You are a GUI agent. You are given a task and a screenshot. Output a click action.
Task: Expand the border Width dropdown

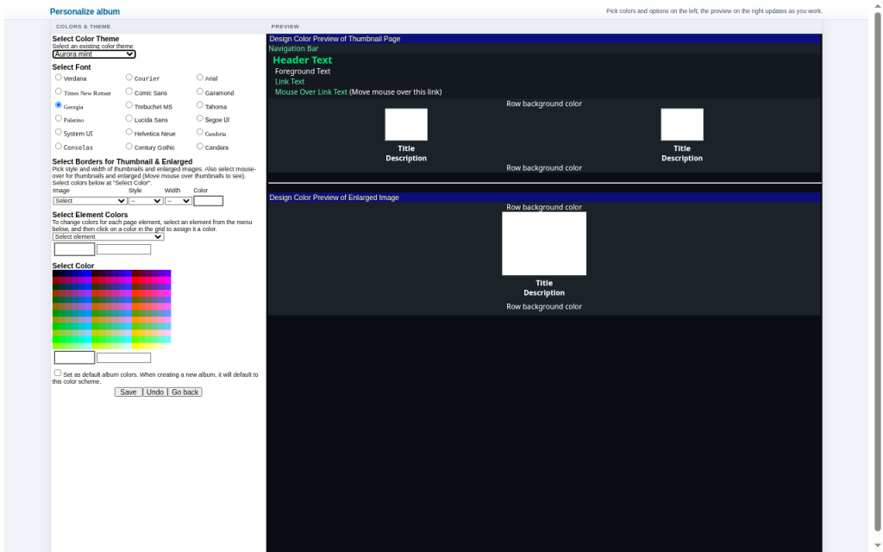178,200
